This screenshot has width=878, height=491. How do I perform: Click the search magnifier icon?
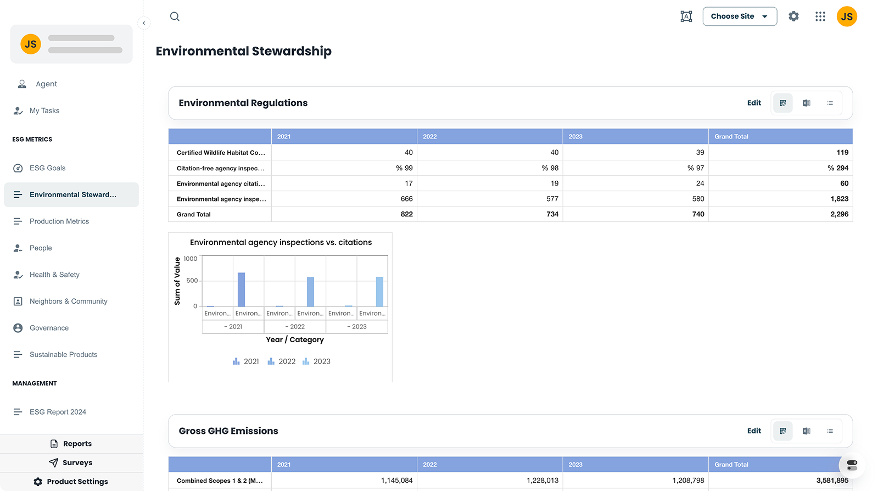pos(175,16)
